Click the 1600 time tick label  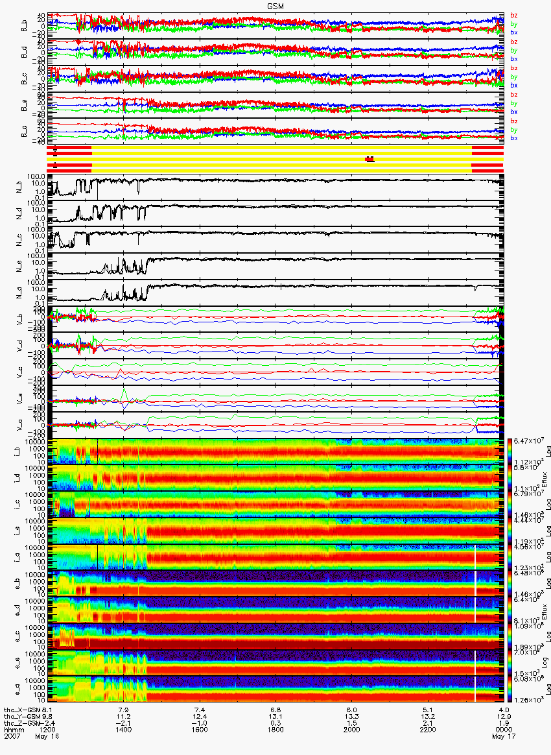click(199, 730)
